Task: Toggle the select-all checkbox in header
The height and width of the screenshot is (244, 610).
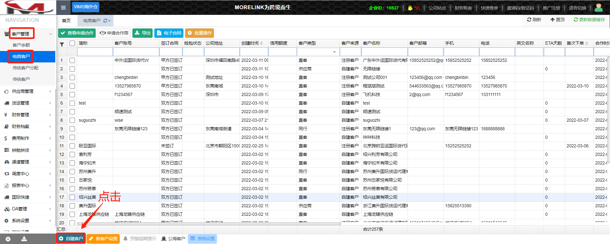Action: tap(72, 43)
